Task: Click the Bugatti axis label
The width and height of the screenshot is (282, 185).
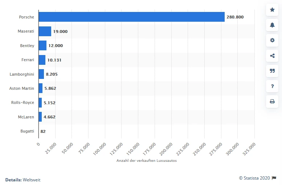Action: 27,131
